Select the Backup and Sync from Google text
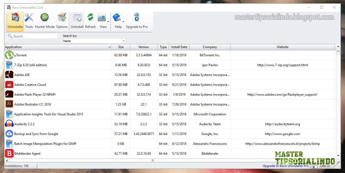This screenshot has width=345, height=173. [36, 134]
